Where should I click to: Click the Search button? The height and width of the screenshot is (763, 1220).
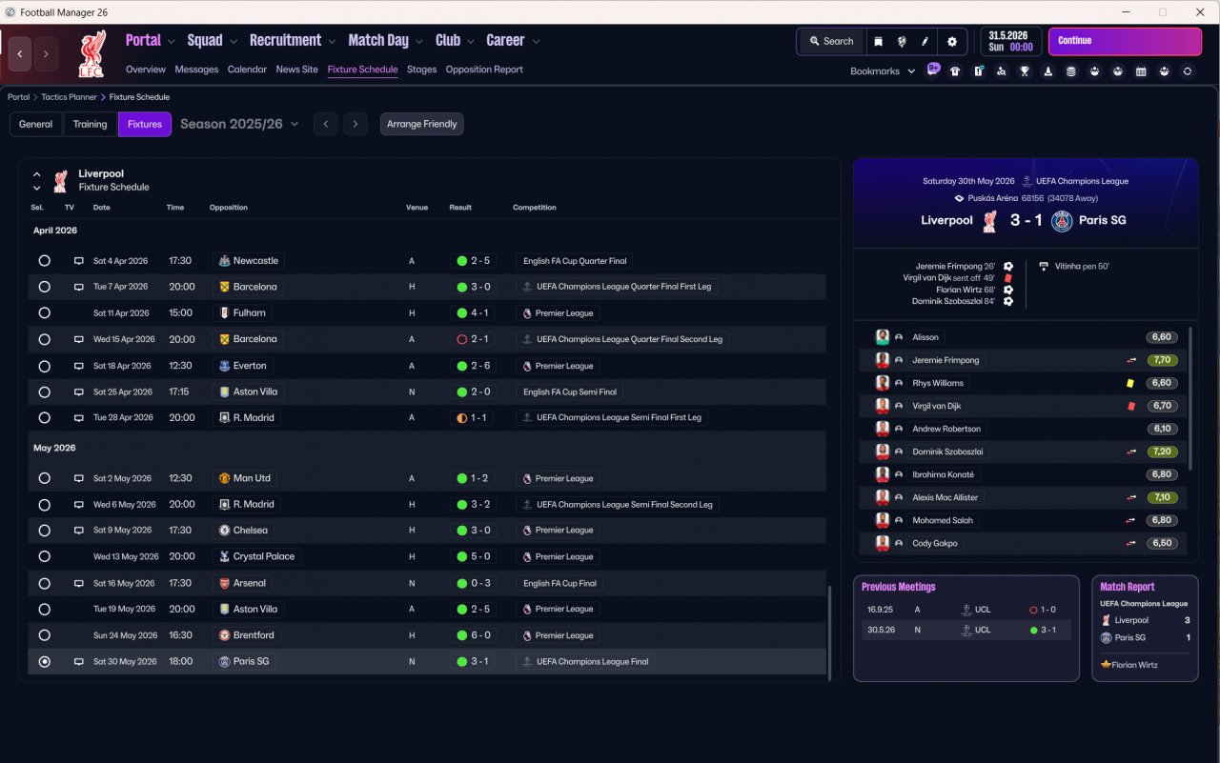click(830, 42)
